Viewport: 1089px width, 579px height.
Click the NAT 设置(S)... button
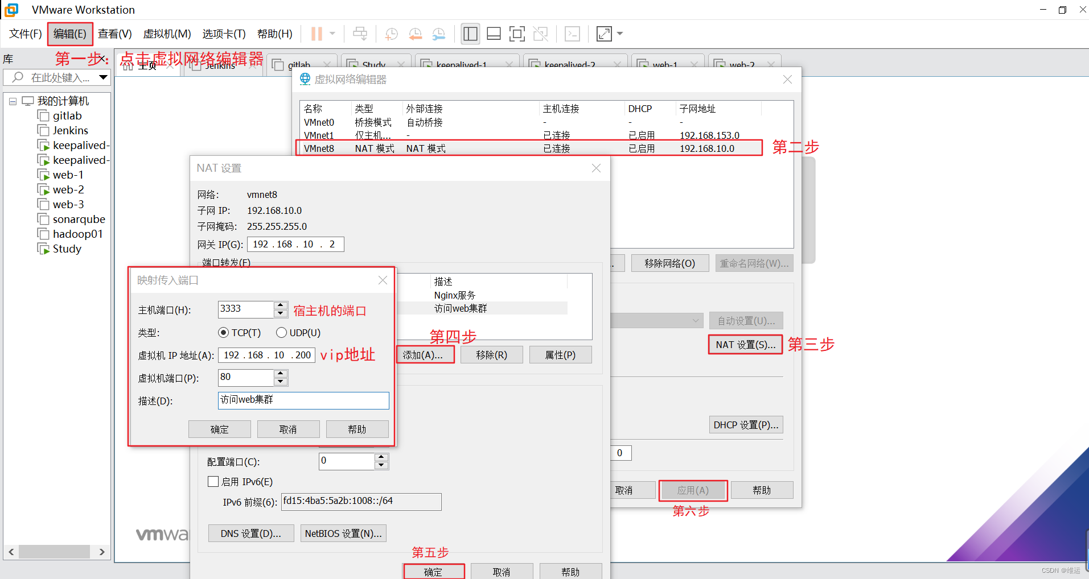746,345
